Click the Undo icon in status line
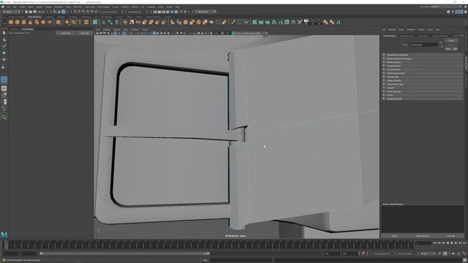 pos(39,12)
